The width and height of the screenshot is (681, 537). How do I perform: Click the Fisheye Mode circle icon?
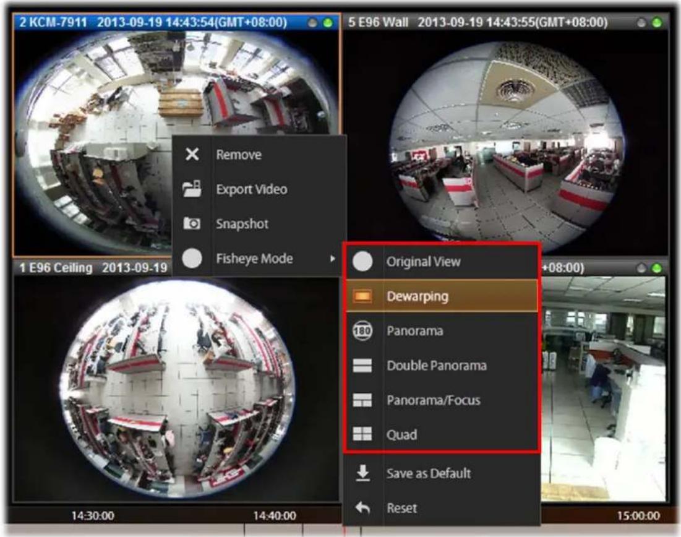click(x=192, y=258)
